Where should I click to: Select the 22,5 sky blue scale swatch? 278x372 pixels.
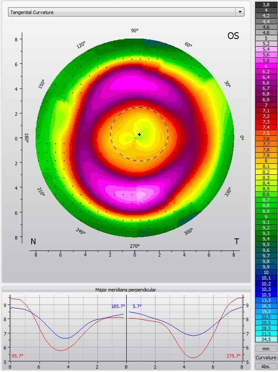click(x=266, y=317)
